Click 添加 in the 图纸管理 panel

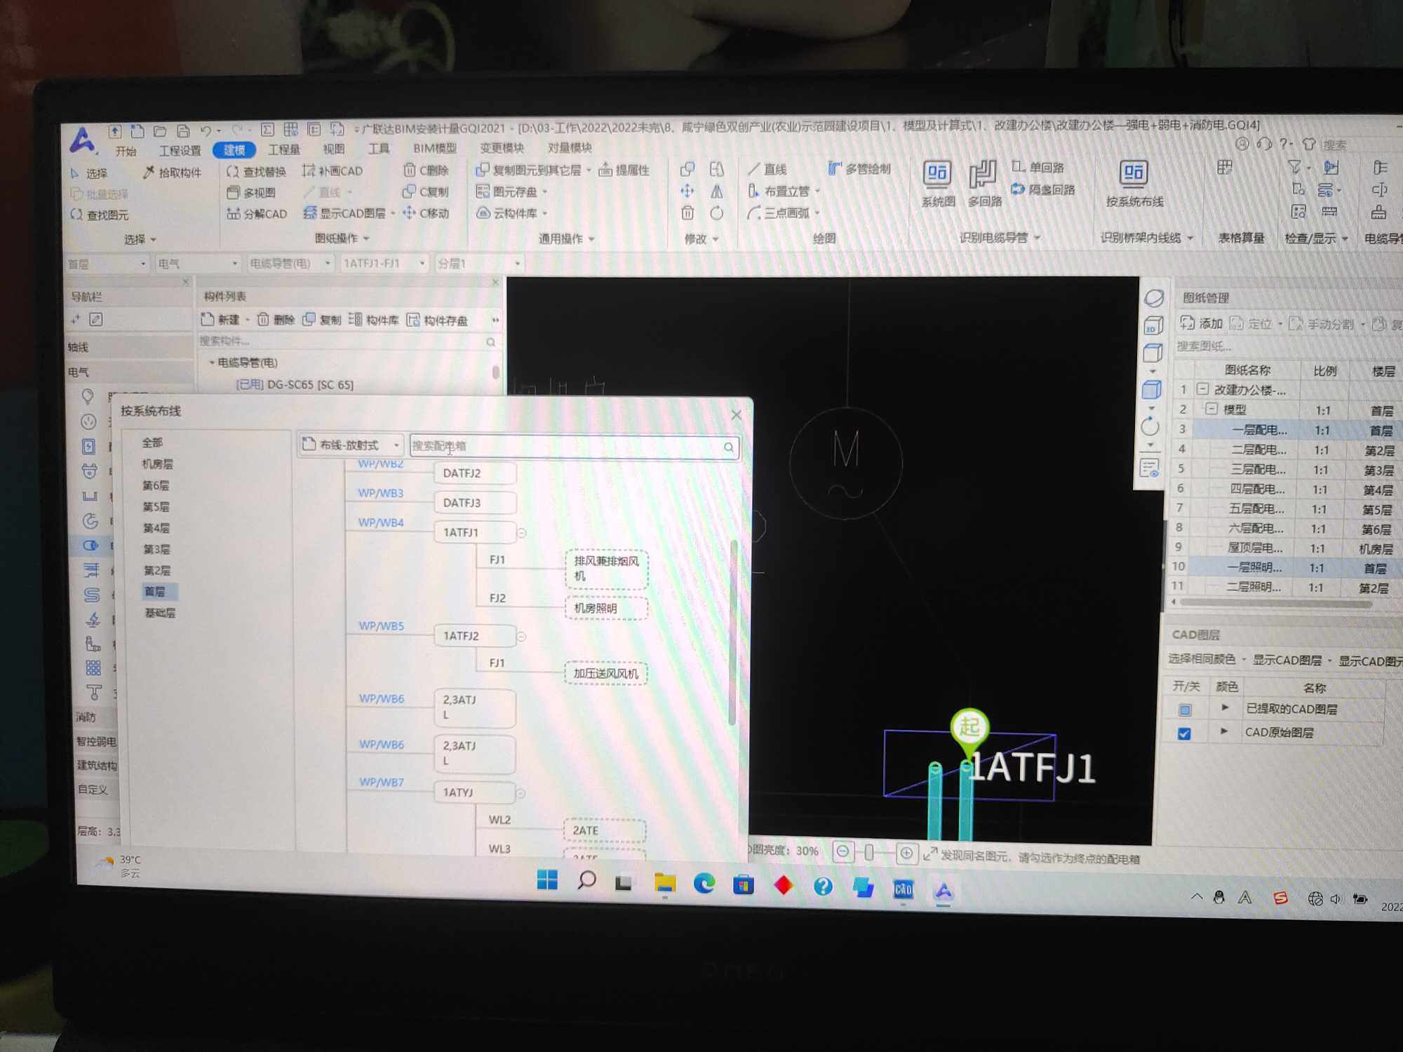point(1201,323)
